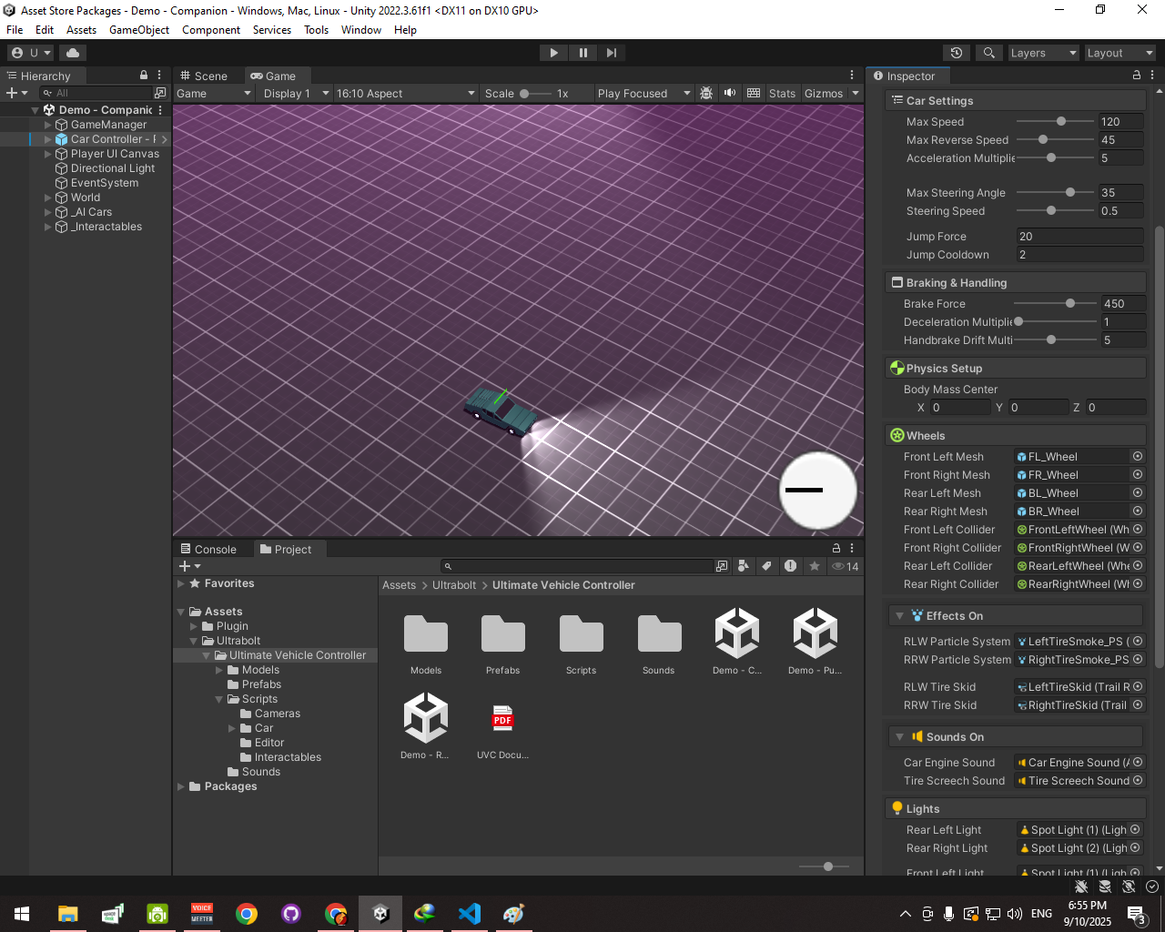
Task: Open Visual Studio Code from the taskbar
Action: click(x=470, y=913)
